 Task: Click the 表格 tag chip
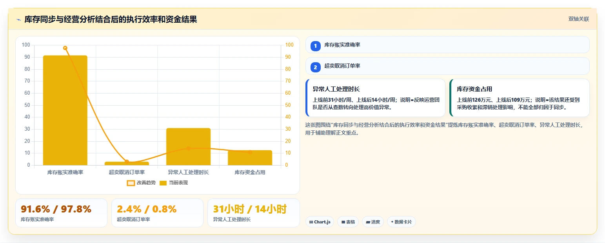[x=348, y=222]
